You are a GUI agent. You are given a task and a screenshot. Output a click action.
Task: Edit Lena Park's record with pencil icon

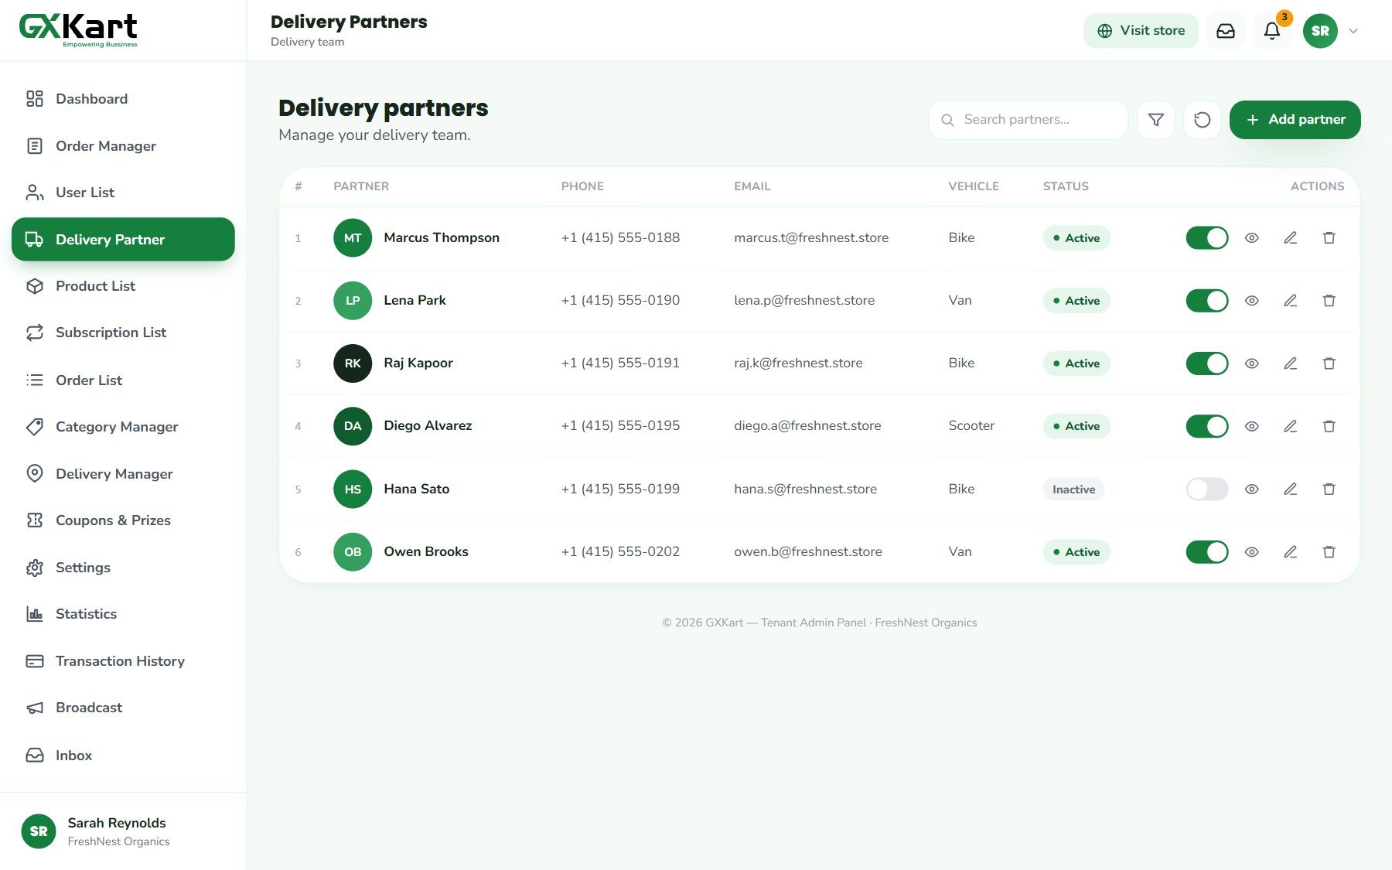click(1291, 301)
